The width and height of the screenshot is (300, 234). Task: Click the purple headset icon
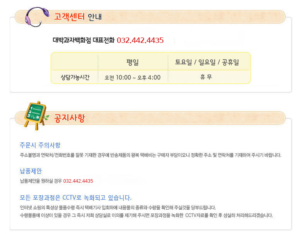(37, 17)
